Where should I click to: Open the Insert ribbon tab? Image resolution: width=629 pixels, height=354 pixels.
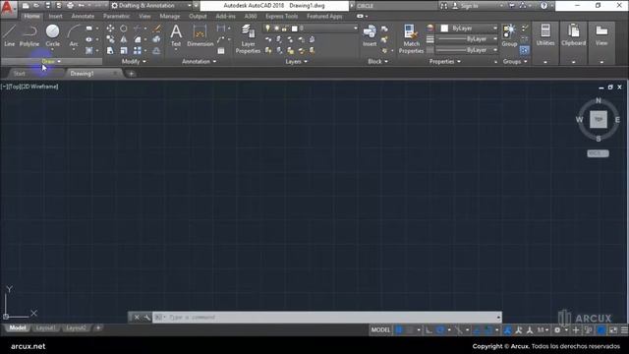(x=55, y=16)
